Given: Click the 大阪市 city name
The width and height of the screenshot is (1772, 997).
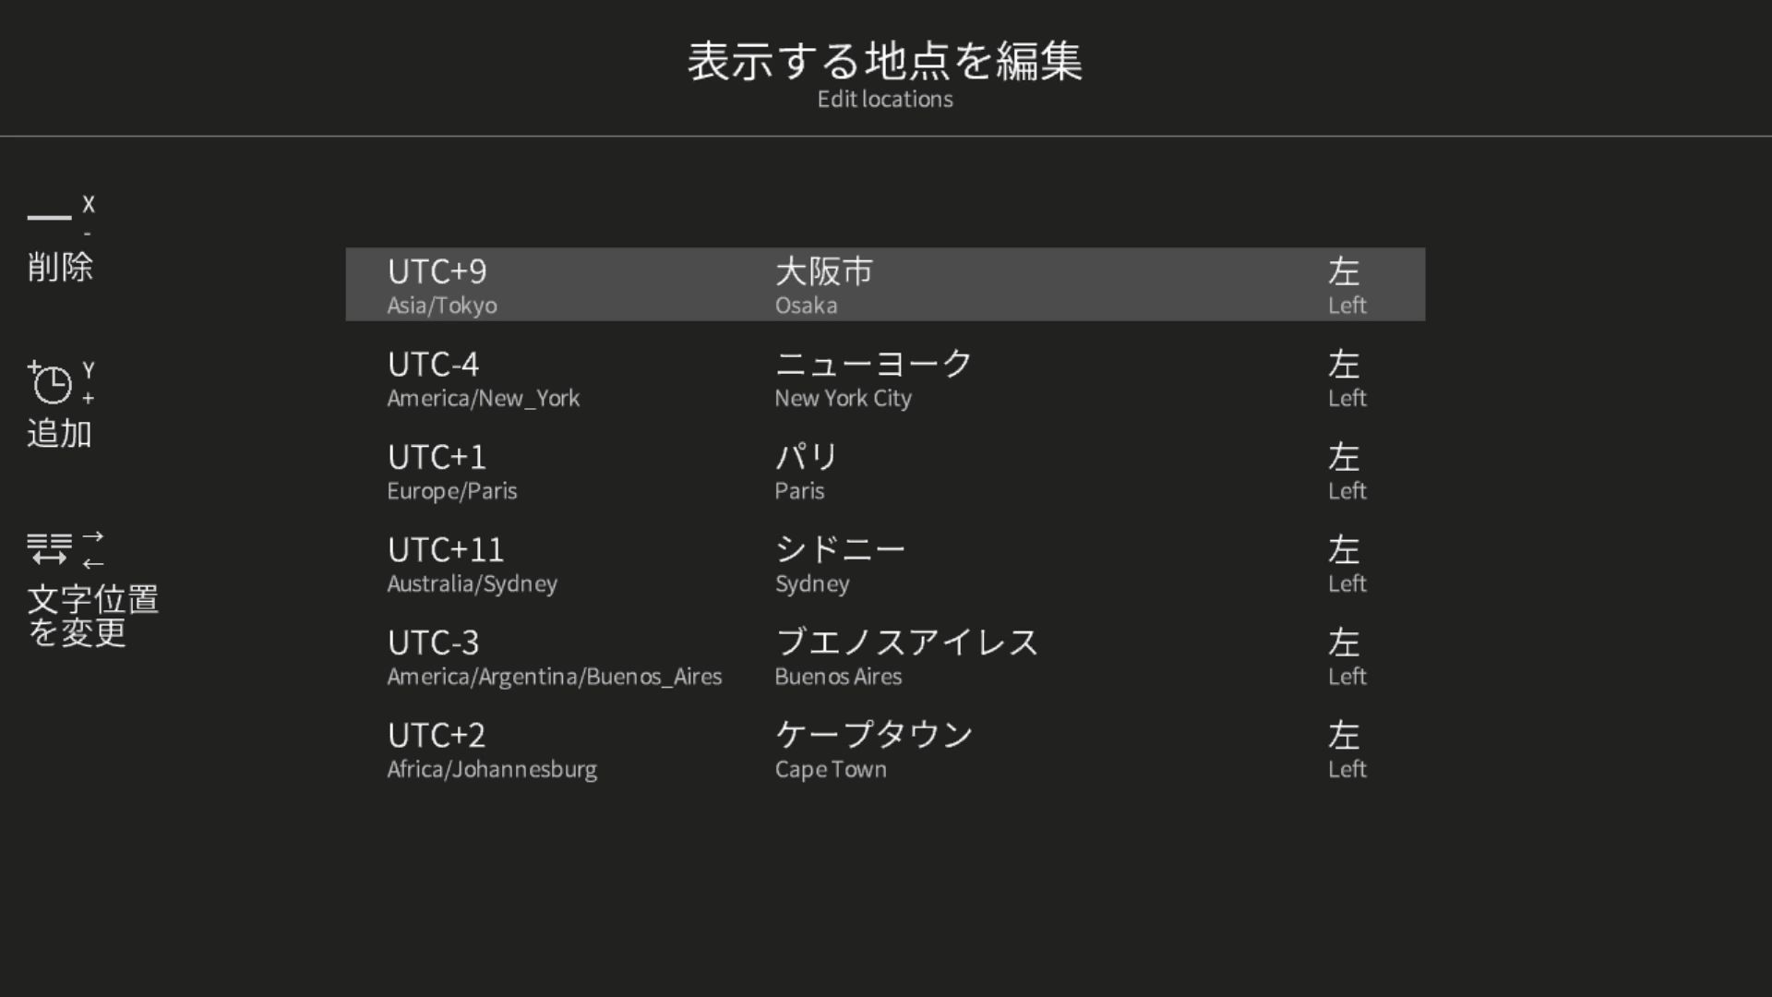Looking at the screenshot, I should coord(824,271).
